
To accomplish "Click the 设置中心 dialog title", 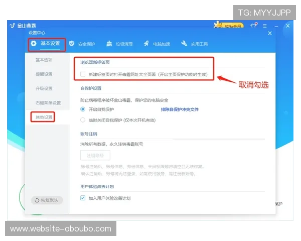I will coord(37,33).
